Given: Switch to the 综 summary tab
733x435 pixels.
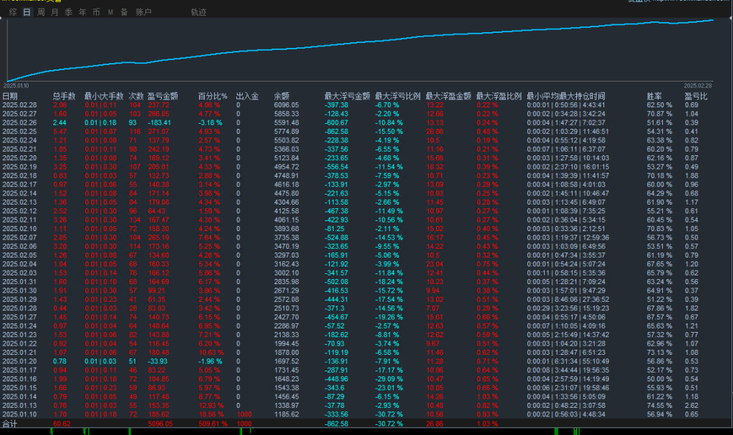Looking at the screenshot, I should point(13,12).
